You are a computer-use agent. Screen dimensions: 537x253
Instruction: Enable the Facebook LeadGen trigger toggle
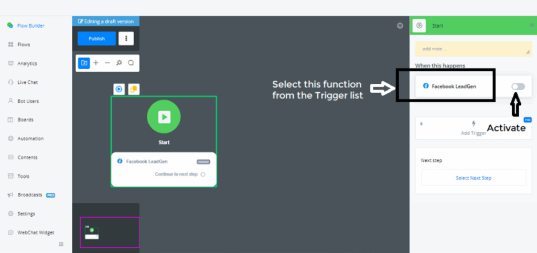coord(518,86)
